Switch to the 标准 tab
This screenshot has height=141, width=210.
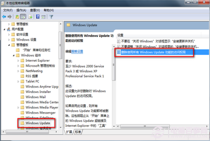(x=78, y=132)
